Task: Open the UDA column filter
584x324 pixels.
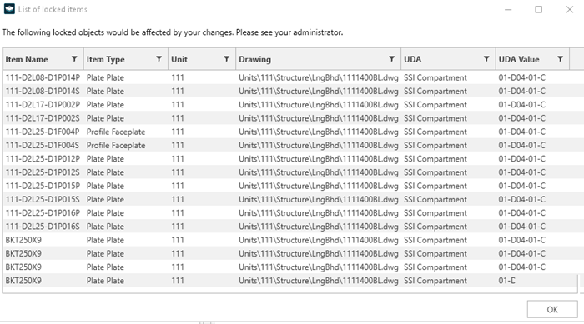Action: tap(486, 59)
